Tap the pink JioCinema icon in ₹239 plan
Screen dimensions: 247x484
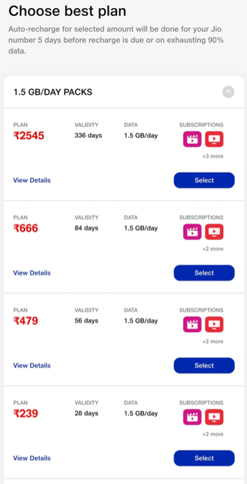point(192,417)
